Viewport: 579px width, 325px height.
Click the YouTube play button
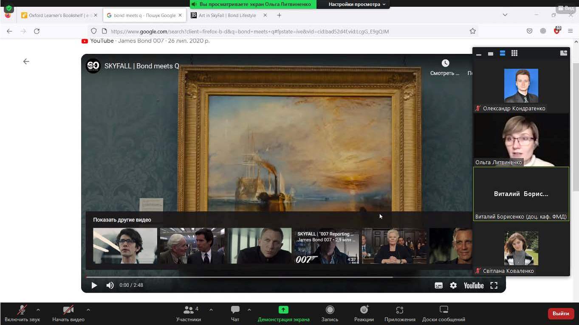(x=94, y=286)
